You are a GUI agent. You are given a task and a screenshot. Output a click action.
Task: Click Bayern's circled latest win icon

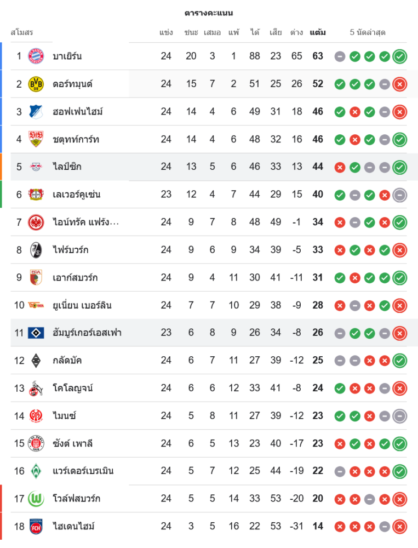tap(400, 56)
